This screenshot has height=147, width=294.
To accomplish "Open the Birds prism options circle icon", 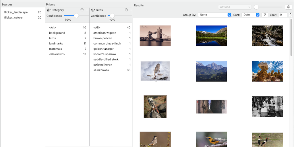I will point(126,10).
